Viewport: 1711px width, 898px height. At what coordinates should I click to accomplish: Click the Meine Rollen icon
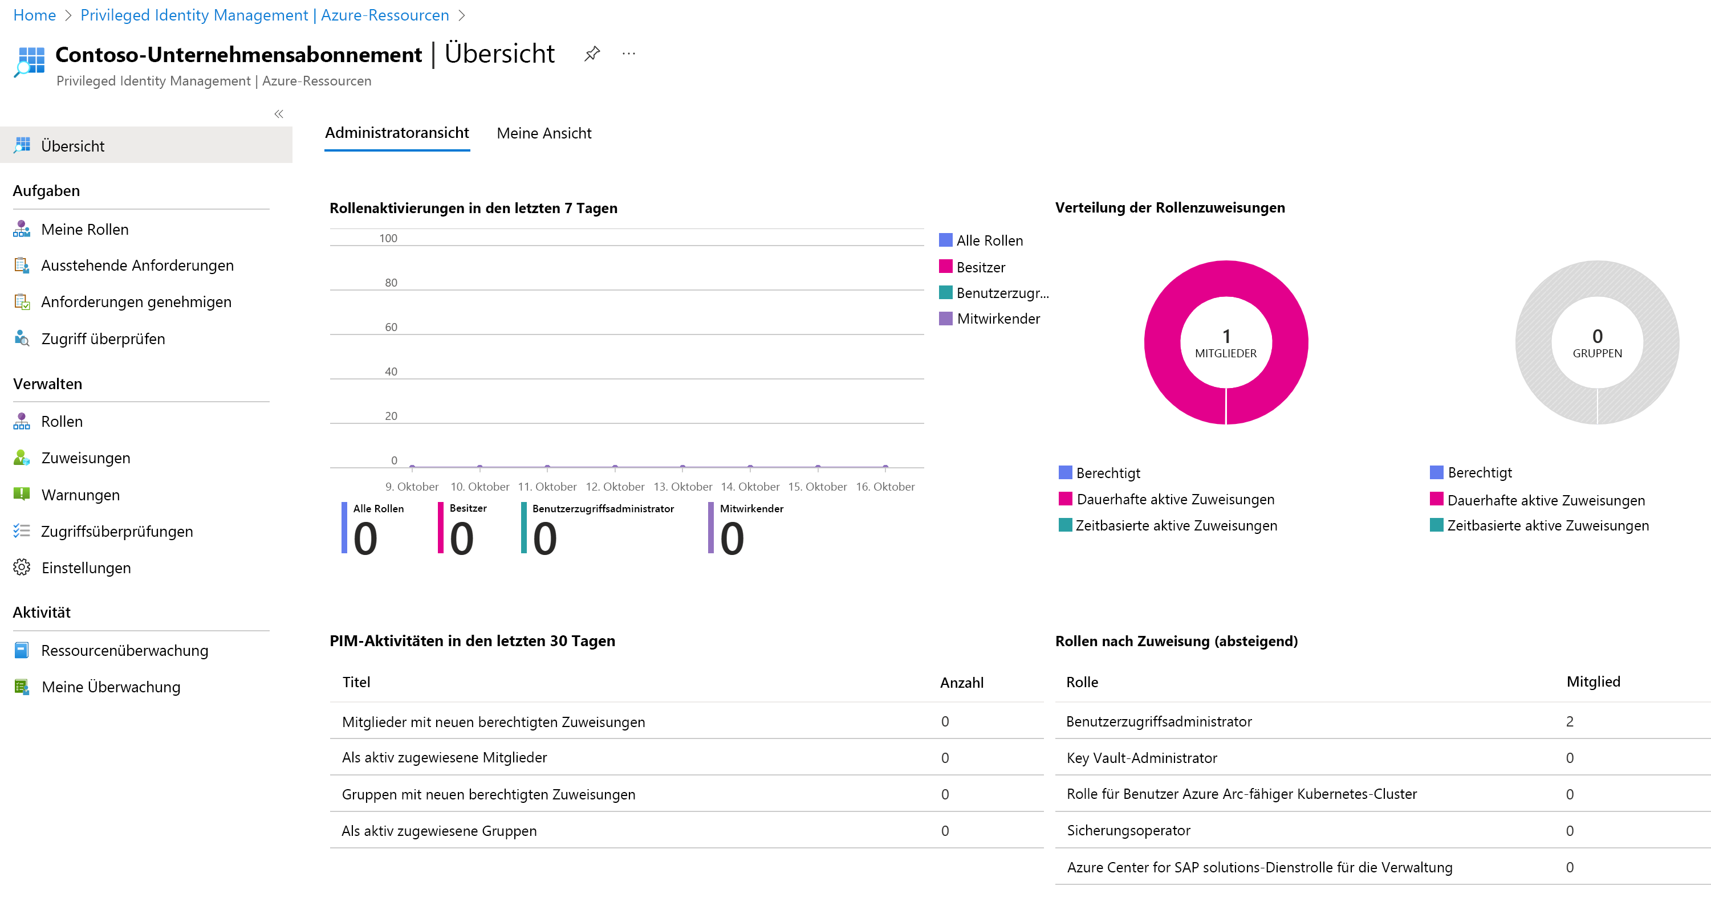(22, 229)
